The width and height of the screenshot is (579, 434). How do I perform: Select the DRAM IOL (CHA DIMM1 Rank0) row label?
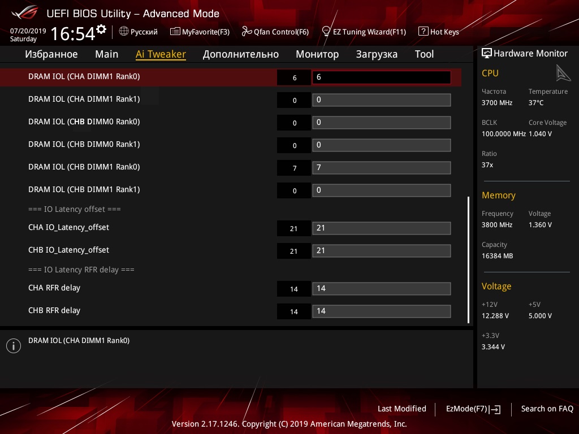click(x=84, y=77)
